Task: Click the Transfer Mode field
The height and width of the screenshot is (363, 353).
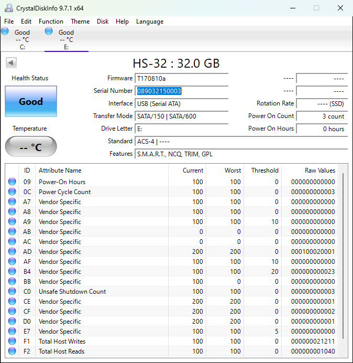Action: 181,116
